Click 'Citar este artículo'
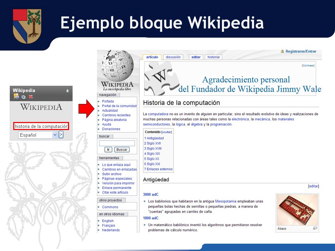The width and height of the screenshot is (335, 251). (115, 192)
